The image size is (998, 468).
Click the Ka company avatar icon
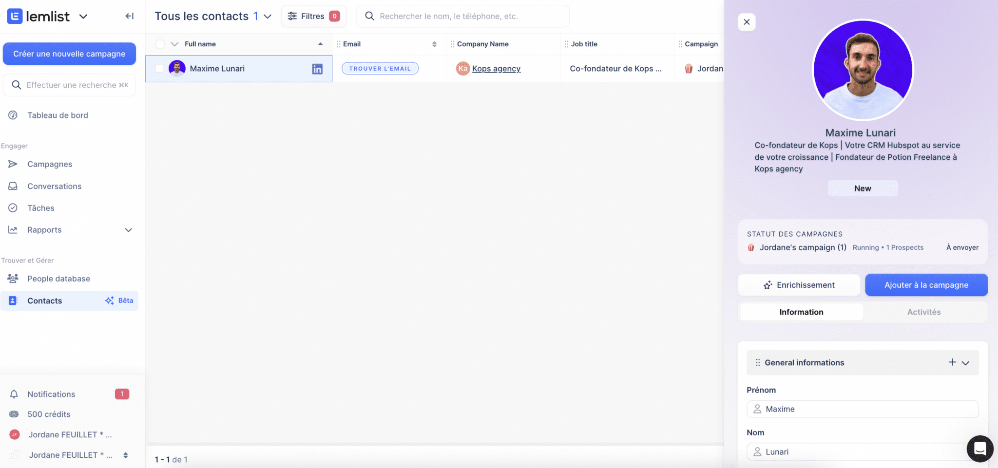(463, 69)
